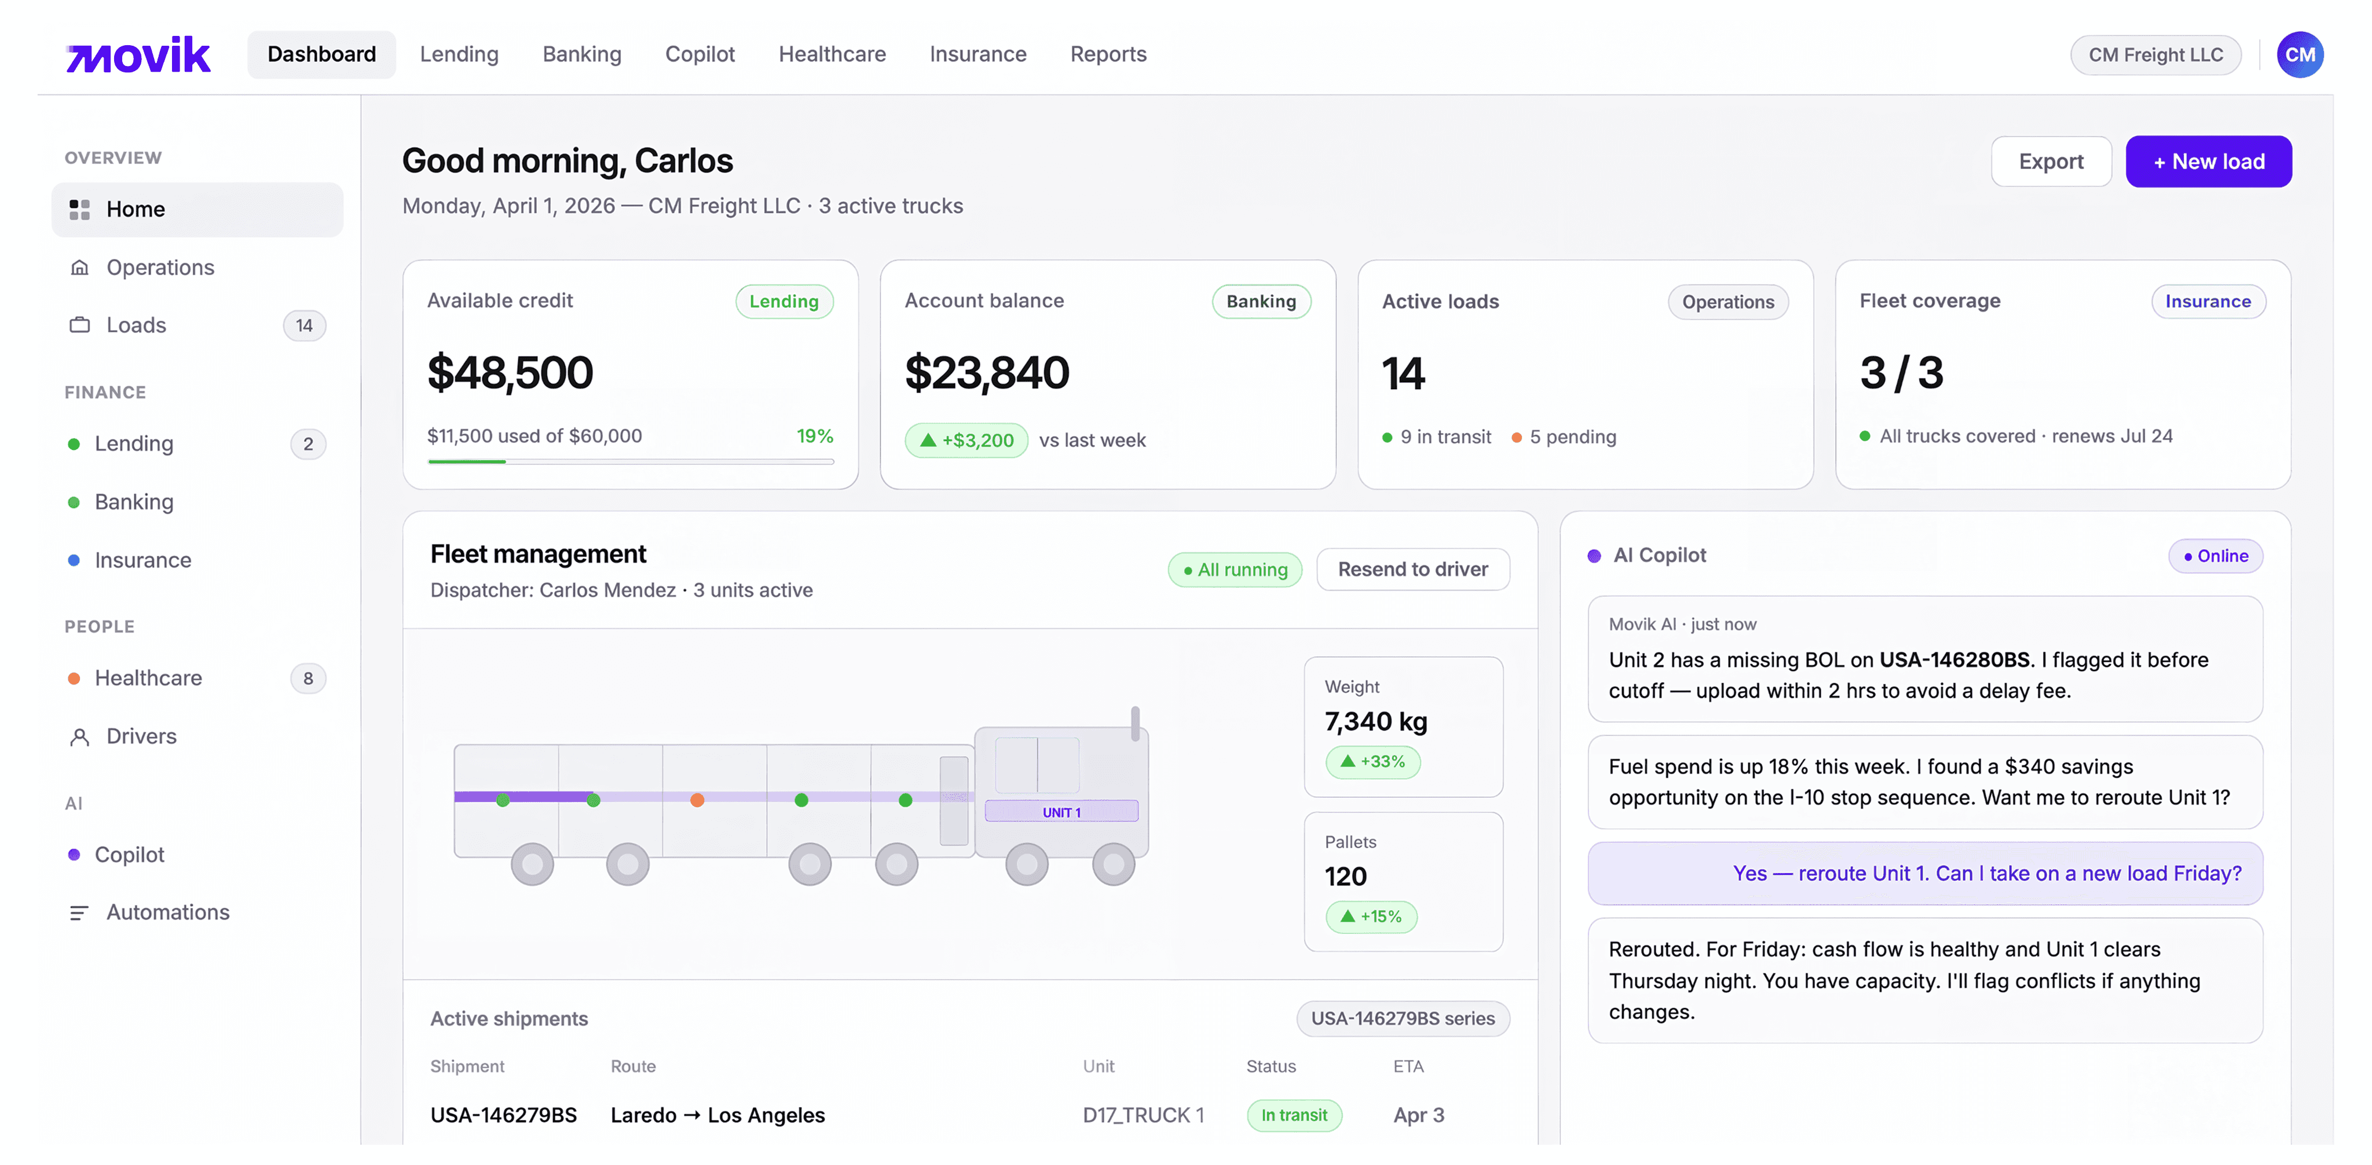This screenshot has height=1165, width=2372.
Task: Click the CM avatar in the top right
Action: pos(2301,54)
